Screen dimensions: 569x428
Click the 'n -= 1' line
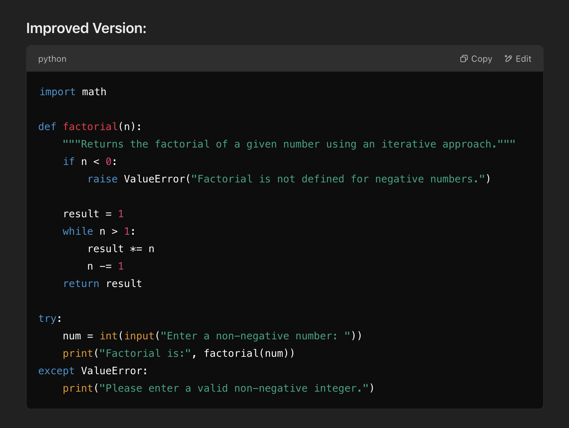tap(105, 266)
